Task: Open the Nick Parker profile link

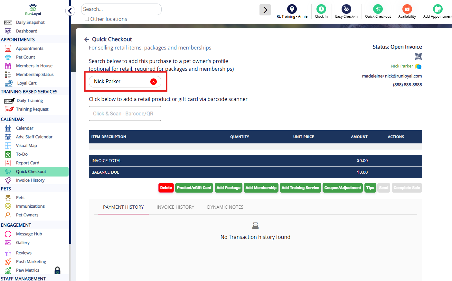Action: point(402,66)
